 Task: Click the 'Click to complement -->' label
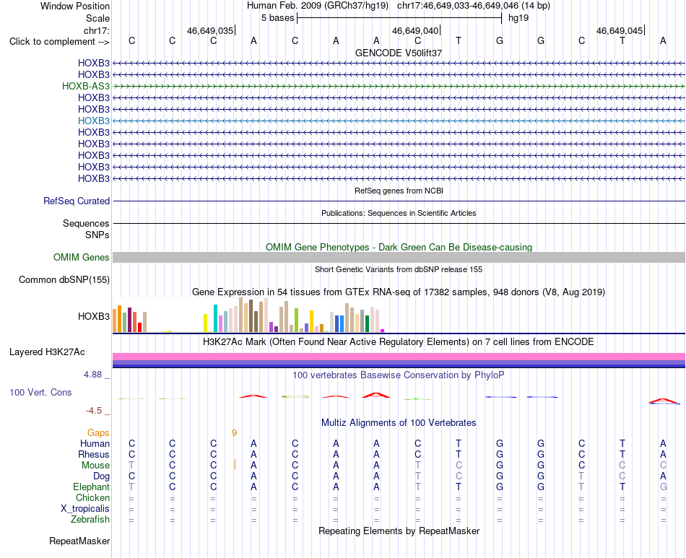tap(59, 42)
